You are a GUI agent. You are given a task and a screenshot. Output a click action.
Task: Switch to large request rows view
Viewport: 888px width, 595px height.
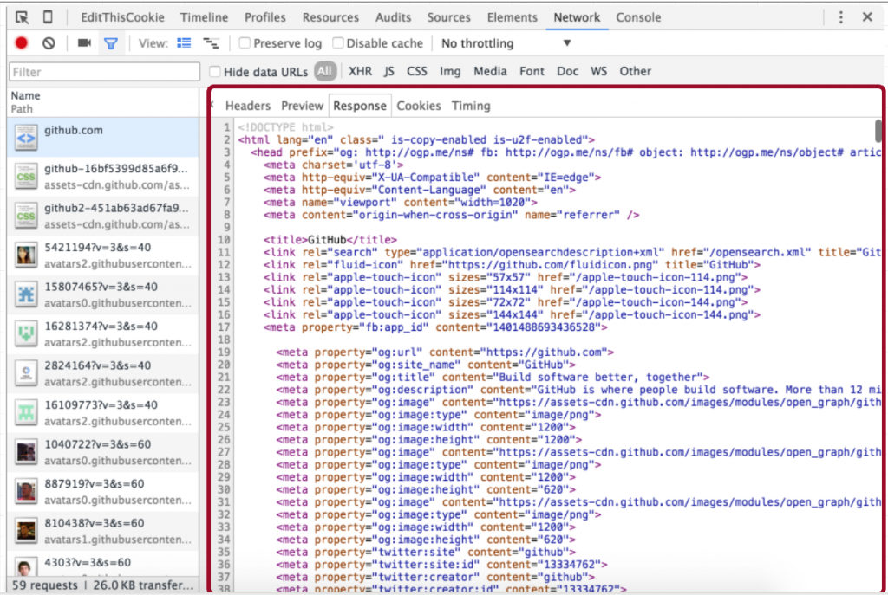pos(184,41)
